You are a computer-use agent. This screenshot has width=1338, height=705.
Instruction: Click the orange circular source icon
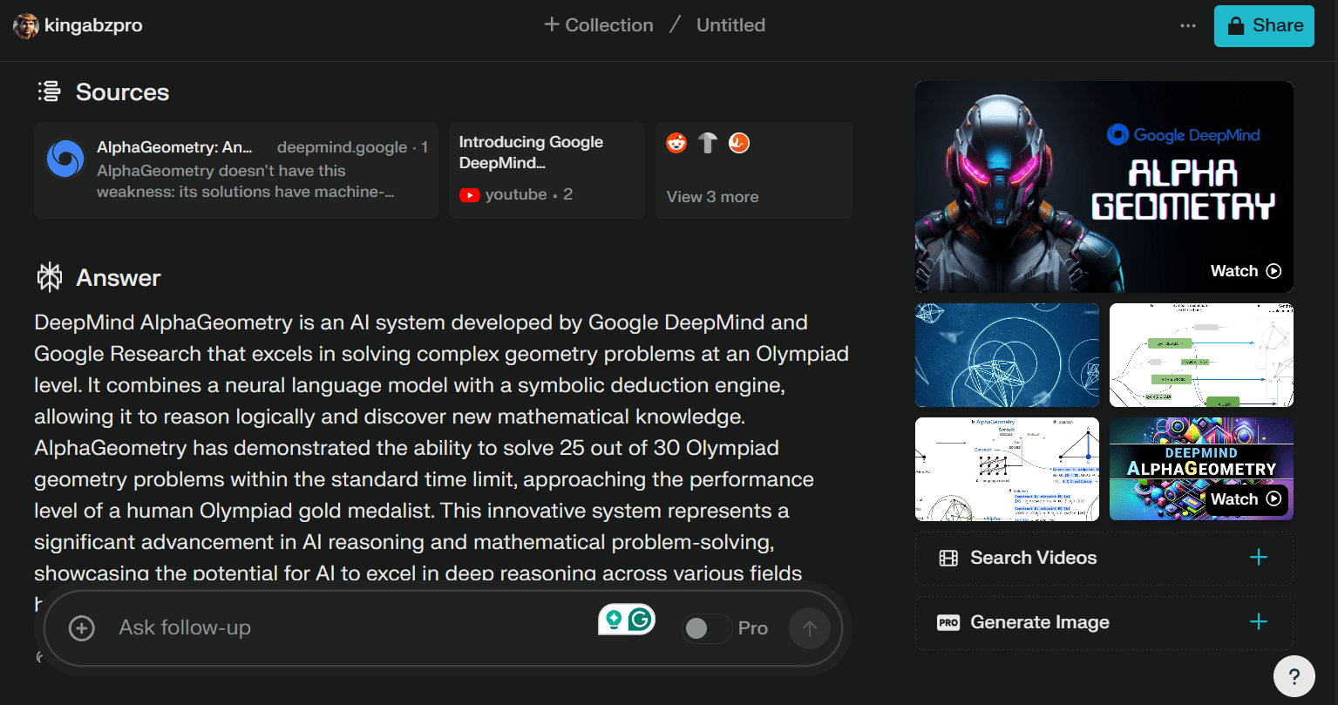pyautogui.click(x=739, y=143)
